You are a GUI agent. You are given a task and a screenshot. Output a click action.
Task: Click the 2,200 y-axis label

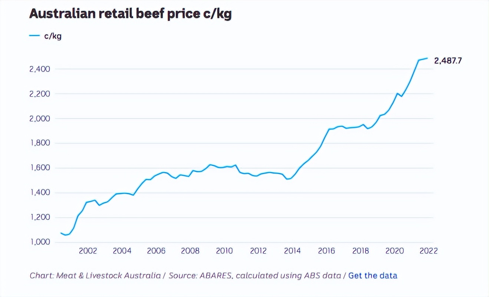click(x=40, y=94)
